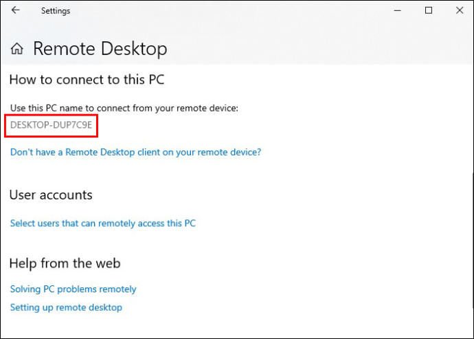Select users that can remotely access this PC

103,223
